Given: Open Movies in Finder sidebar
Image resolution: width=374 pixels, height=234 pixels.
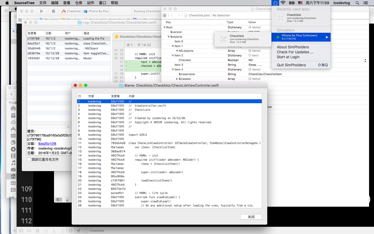Looking at the screenshot, I should (13, 156).
